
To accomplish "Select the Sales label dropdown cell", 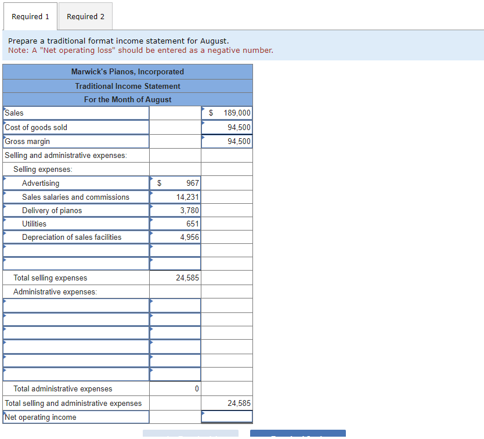I will pyautogui.click(x=76, y=113).
